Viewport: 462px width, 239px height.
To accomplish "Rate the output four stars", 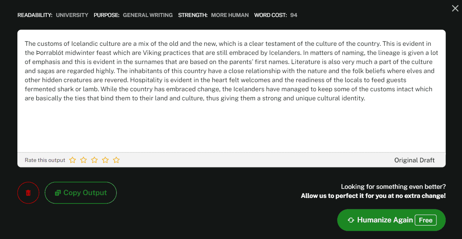I will tap(105, 160).
